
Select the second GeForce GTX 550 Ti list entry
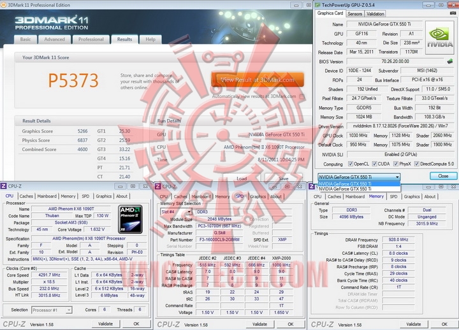359,189
